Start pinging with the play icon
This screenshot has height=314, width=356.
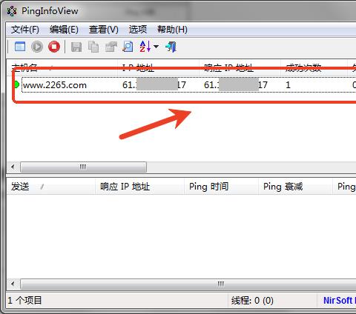pyautogui.click(x=37, y=47)
